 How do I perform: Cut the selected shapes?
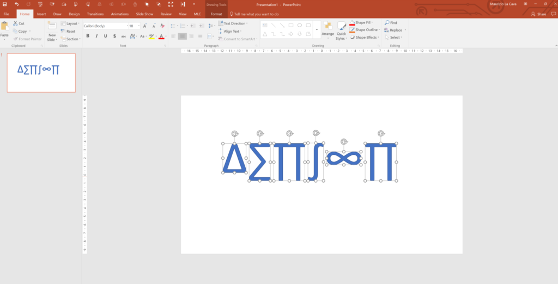19,23
